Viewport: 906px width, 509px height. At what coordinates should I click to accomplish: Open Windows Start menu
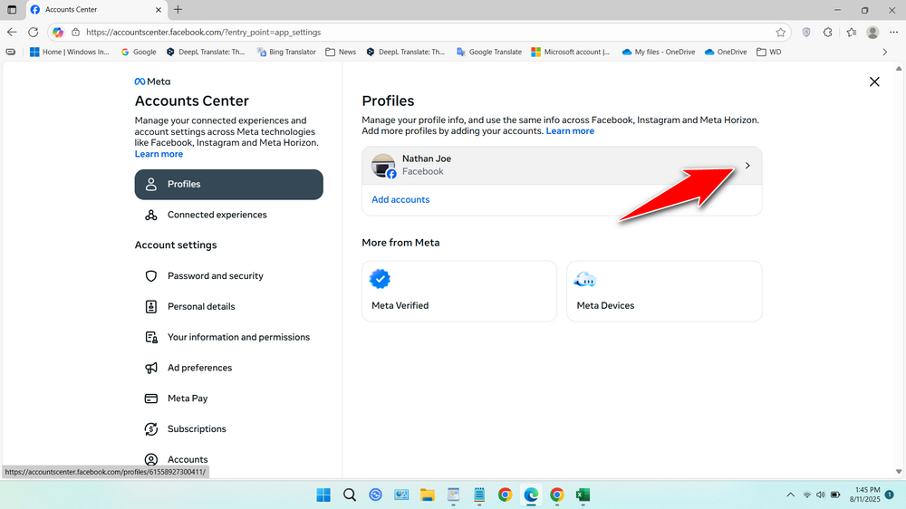pyautogui.click(x=323, y=495)
